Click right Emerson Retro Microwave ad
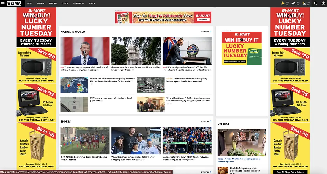327x174 pixels. pos(290,66)
